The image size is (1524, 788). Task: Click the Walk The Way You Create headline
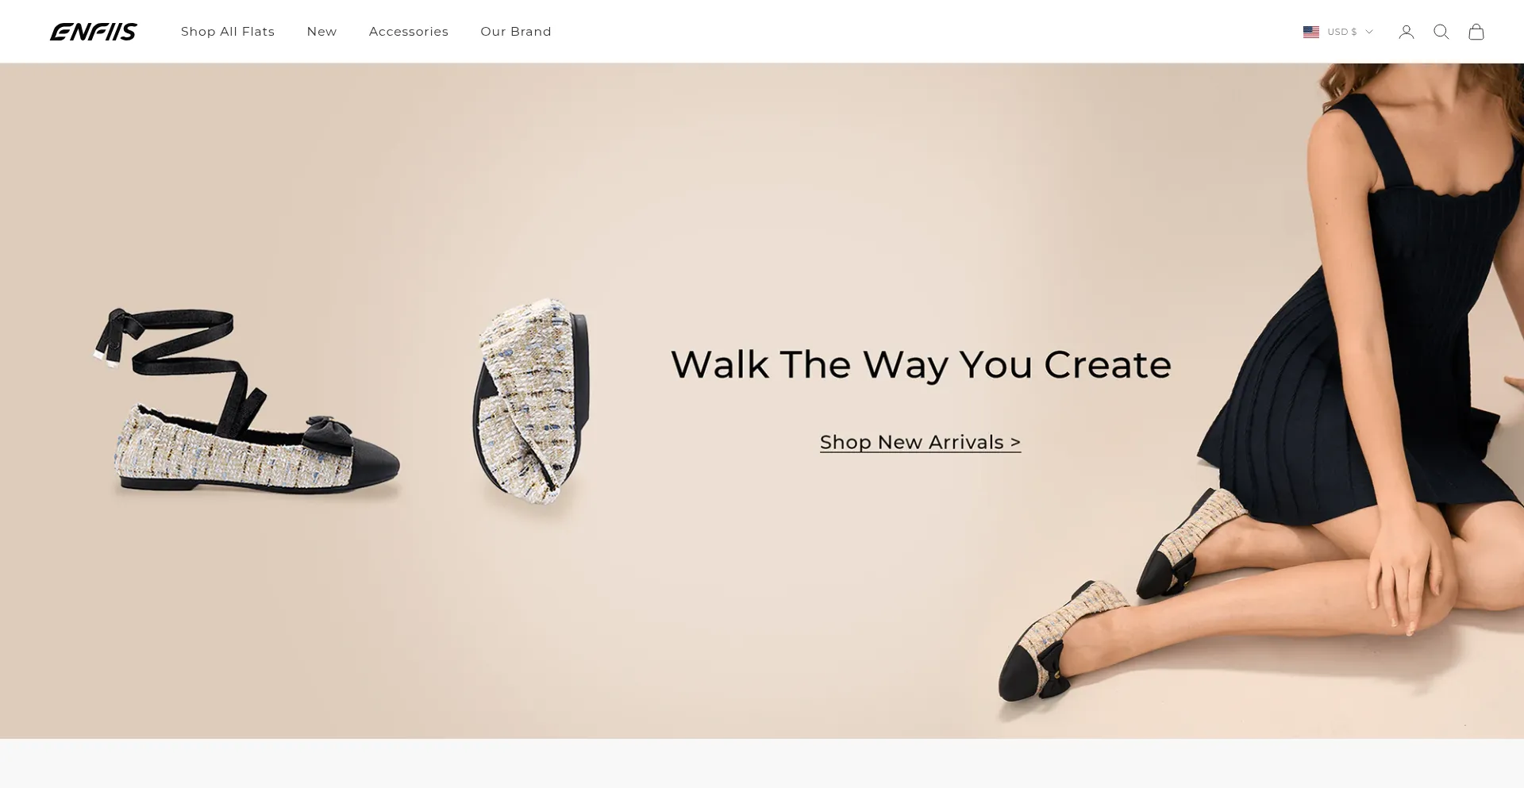pos(921,365)
